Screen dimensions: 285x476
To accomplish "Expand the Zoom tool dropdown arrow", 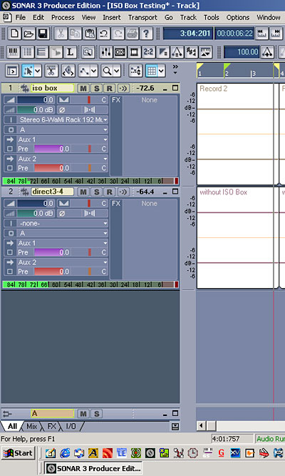I will click(117, 71).
